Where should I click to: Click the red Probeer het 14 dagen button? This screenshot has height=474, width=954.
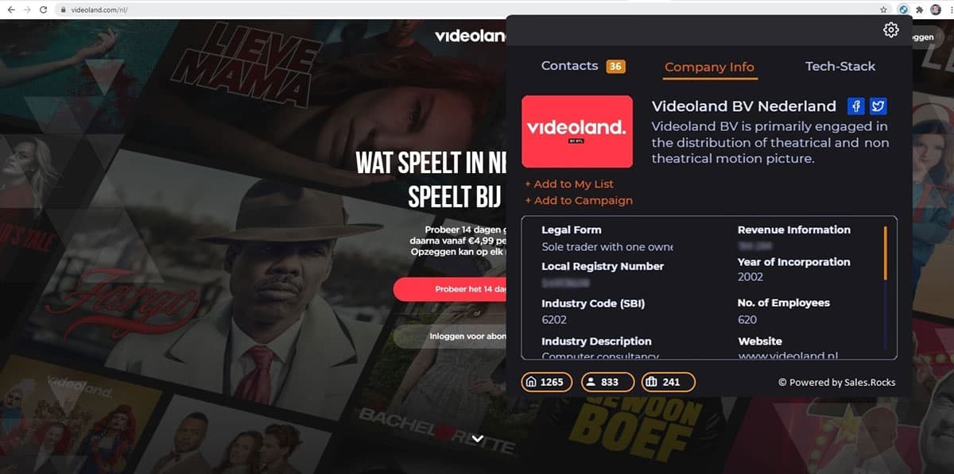450,290
